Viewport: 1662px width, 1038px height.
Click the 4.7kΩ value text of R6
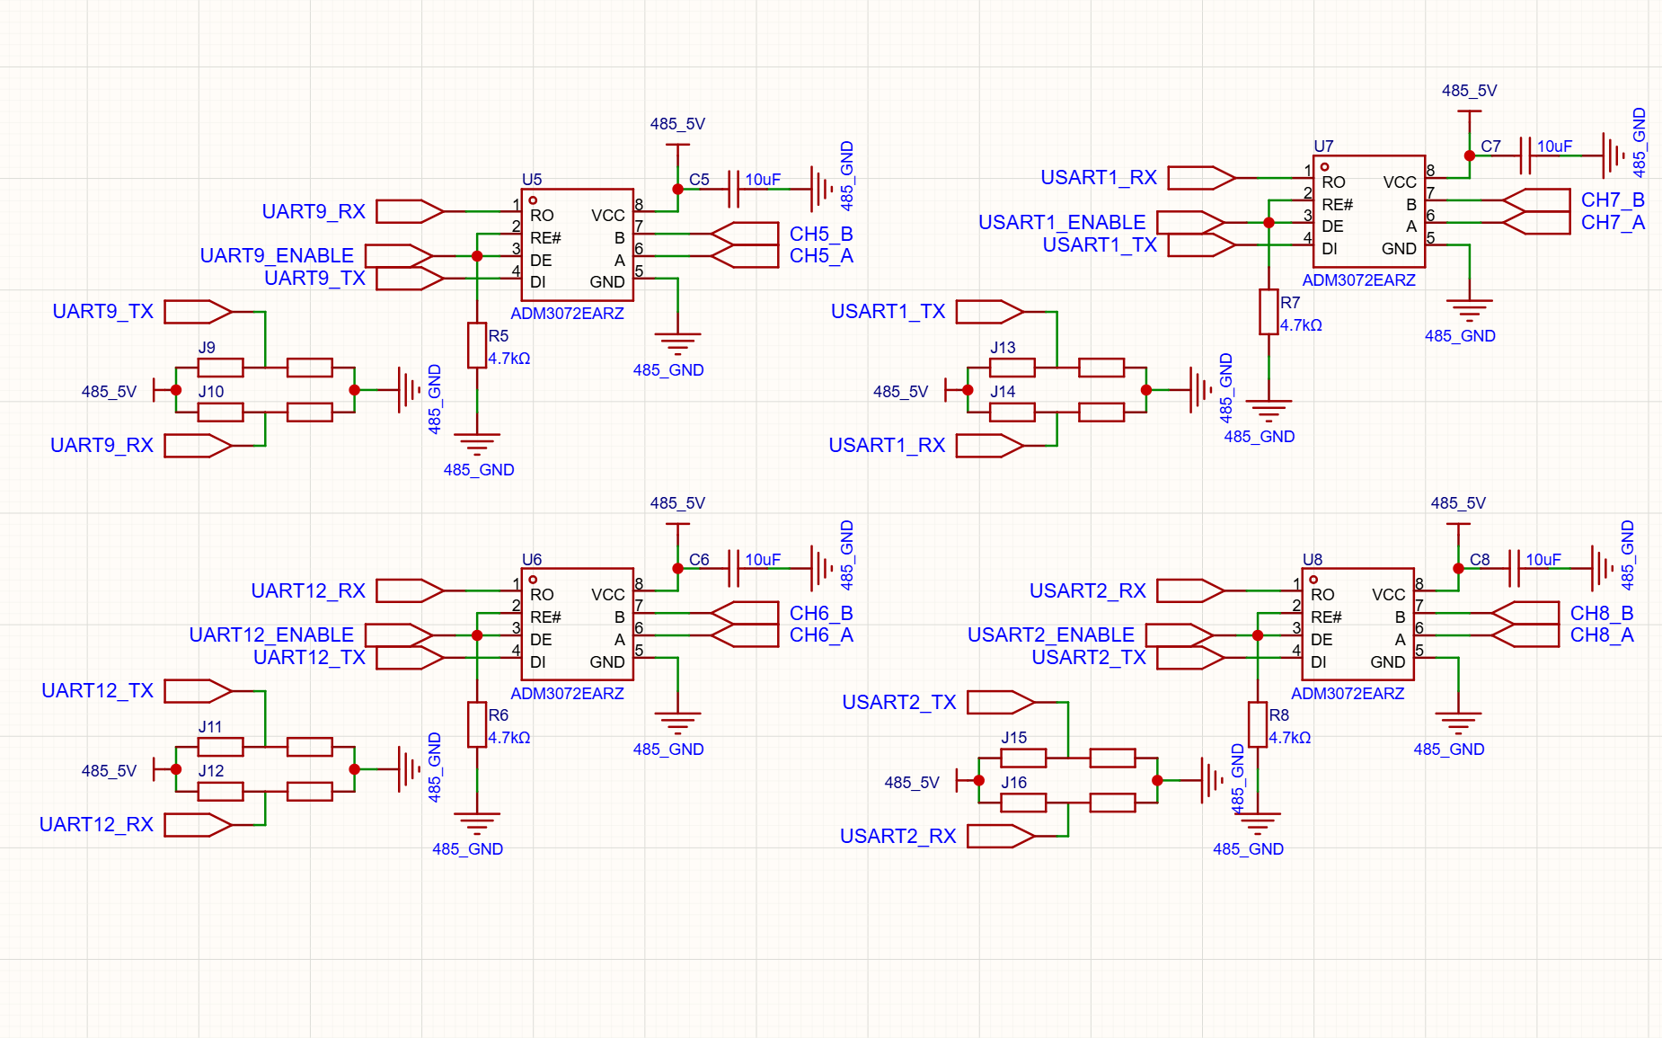point(509,738)
